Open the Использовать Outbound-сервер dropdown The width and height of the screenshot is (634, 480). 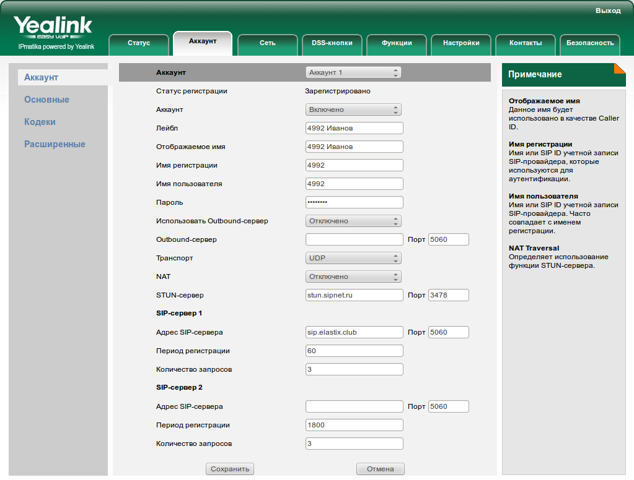point(353,221)
